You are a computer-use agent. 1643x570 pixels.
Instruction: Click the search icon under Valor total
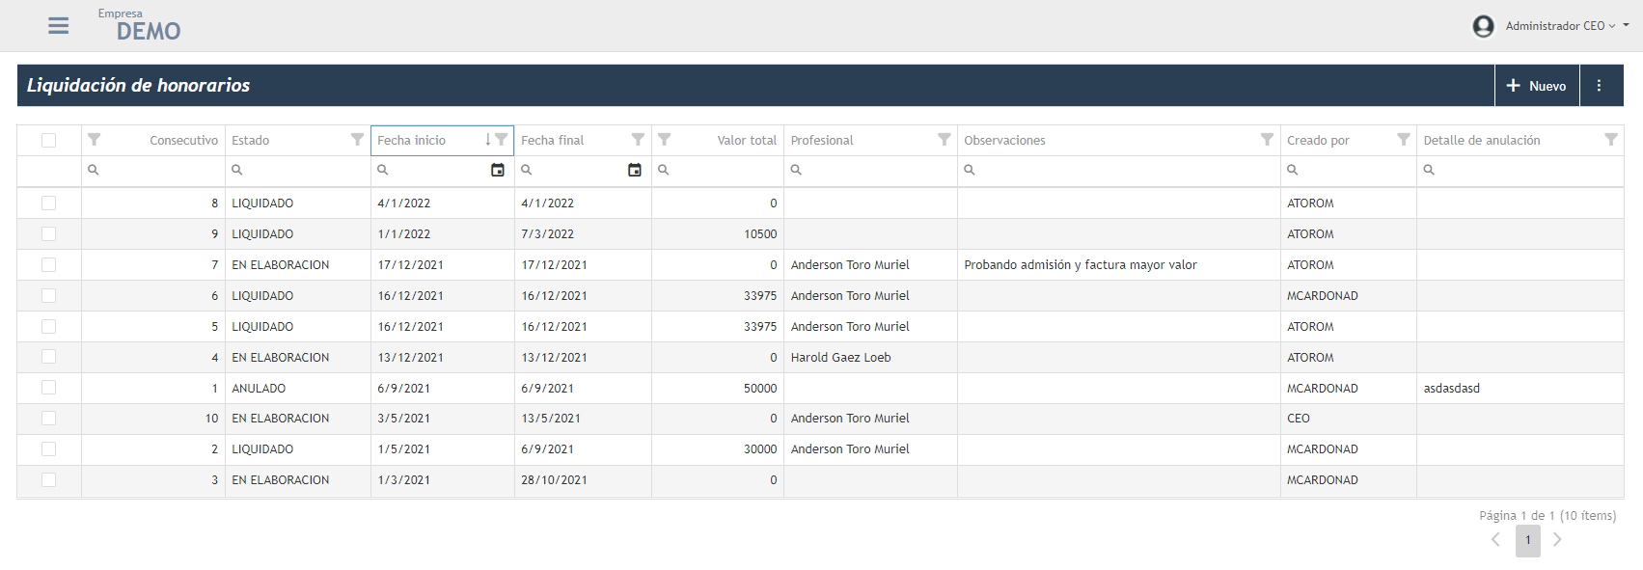point(663,170)
